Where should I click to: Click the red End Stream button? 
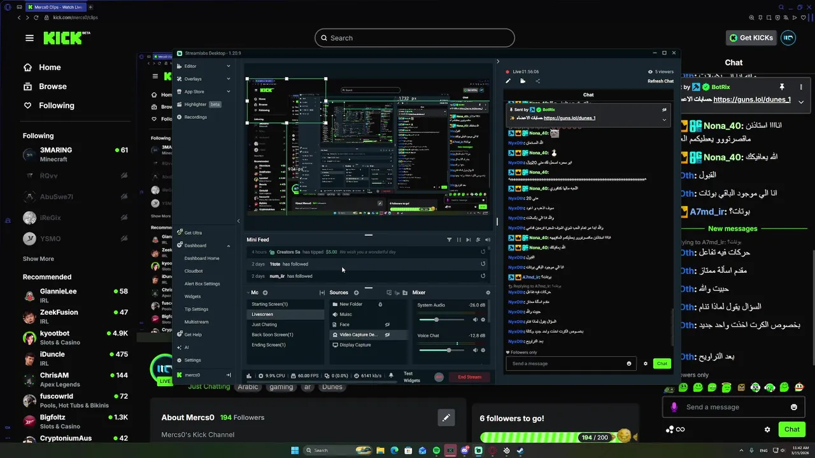470,377
